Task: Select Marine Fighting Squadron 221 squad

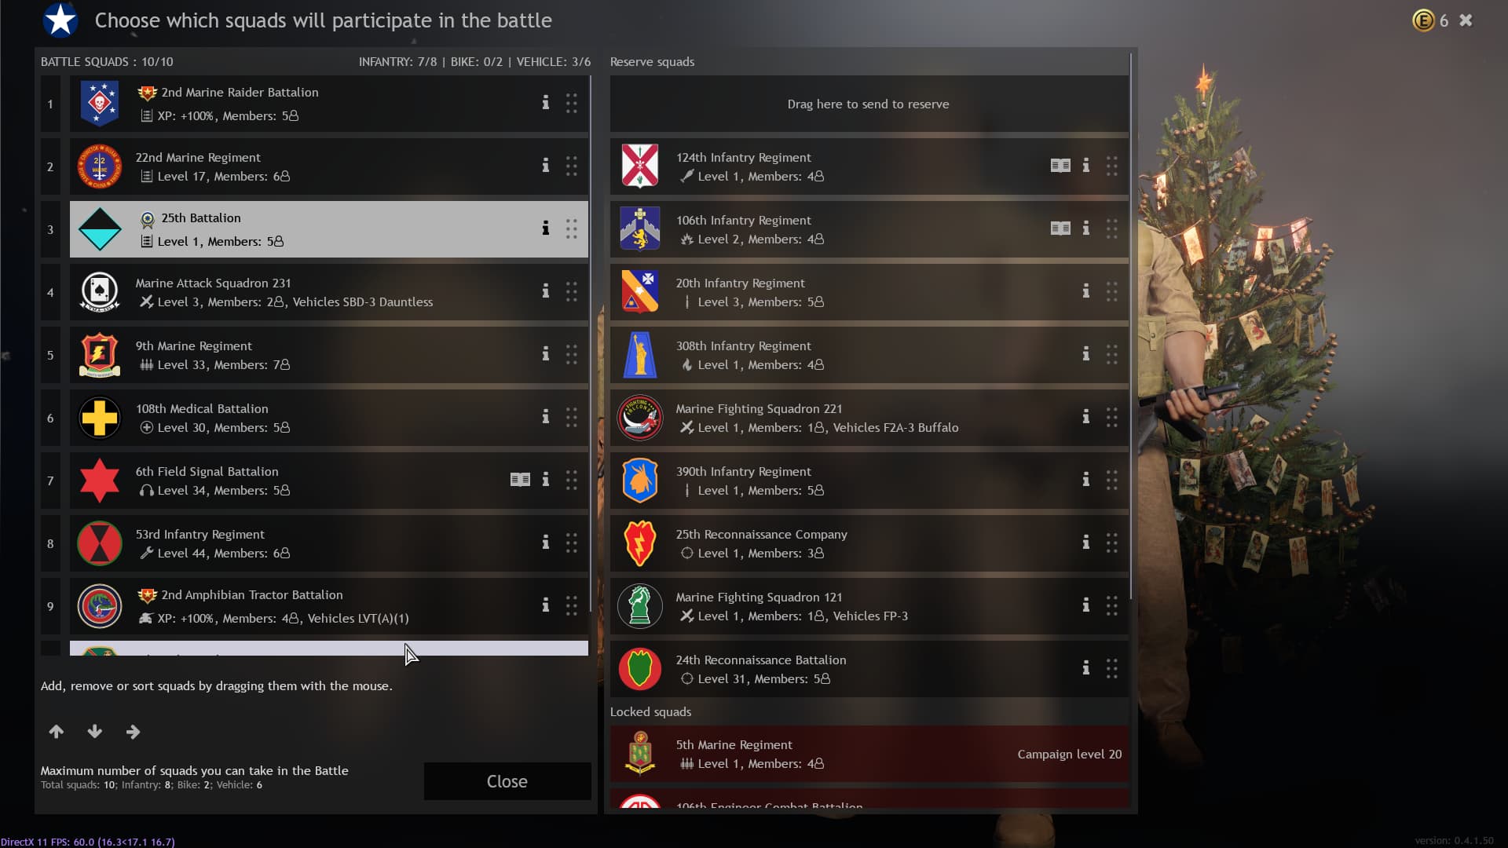Action: [x=869, y=418]
